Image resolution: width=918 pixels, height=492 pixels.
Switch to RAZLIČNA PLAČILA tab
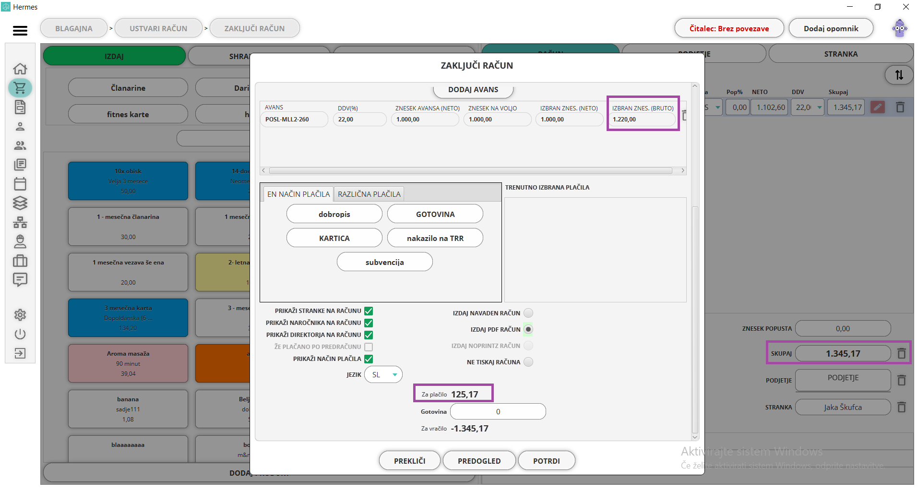369,194
